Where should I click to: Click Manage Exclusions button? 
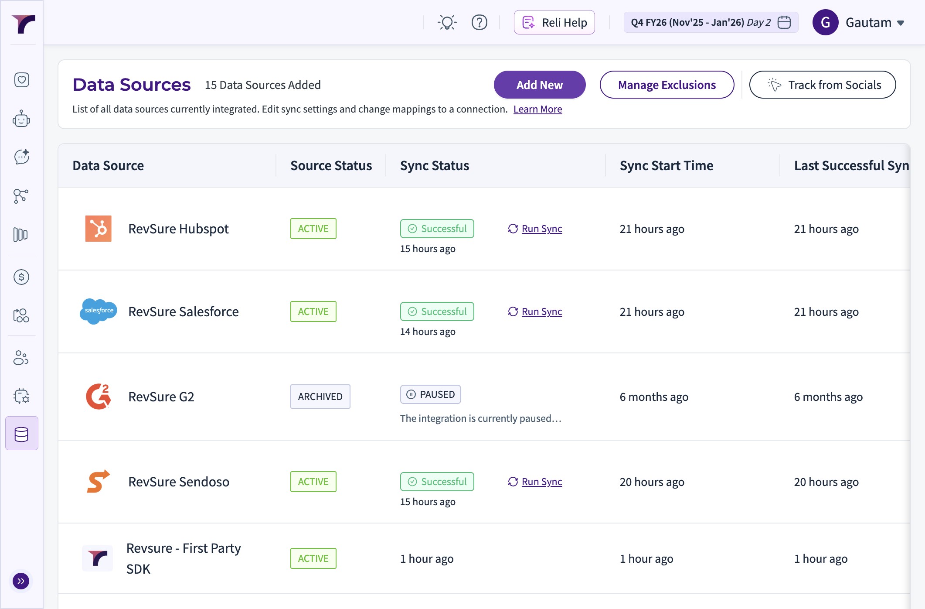[667, 85]
